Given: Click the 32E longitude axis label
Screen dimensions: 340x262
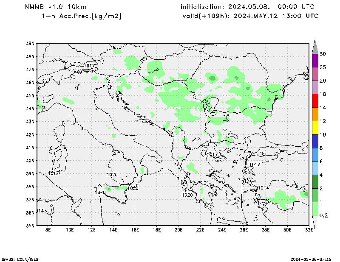Looking at the screenshot, I should coord(309,230).
